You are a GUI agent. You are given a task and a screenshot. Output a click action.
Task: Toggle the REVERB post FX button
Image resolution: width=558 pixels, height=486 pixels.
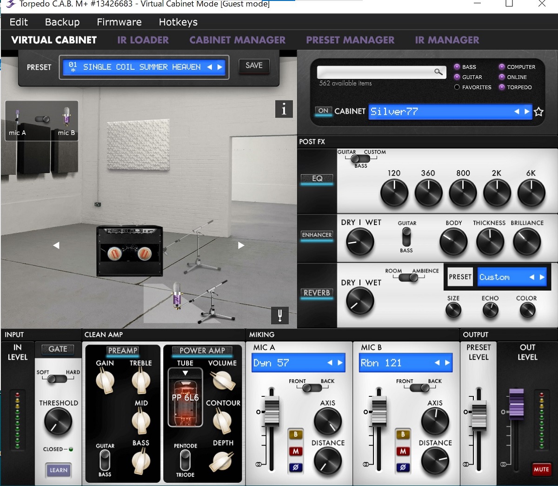pos(317,293)
